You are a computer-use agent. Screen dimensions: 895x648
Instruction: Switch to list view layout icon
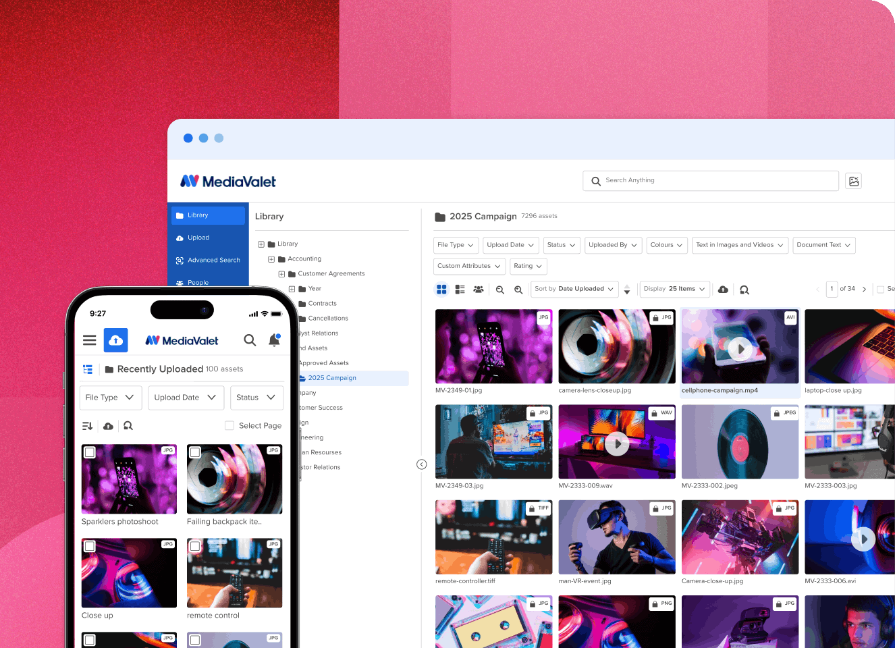tap(460, 289)
